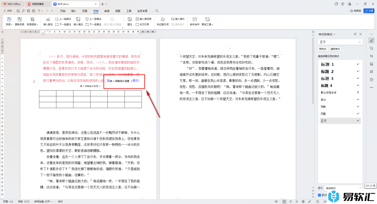Apply the 标题 4 style
Viewport: 377px width, 204px height.
click(x=340, y=85)
